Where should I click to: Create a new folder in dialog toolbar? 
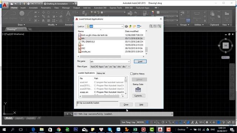134,26
